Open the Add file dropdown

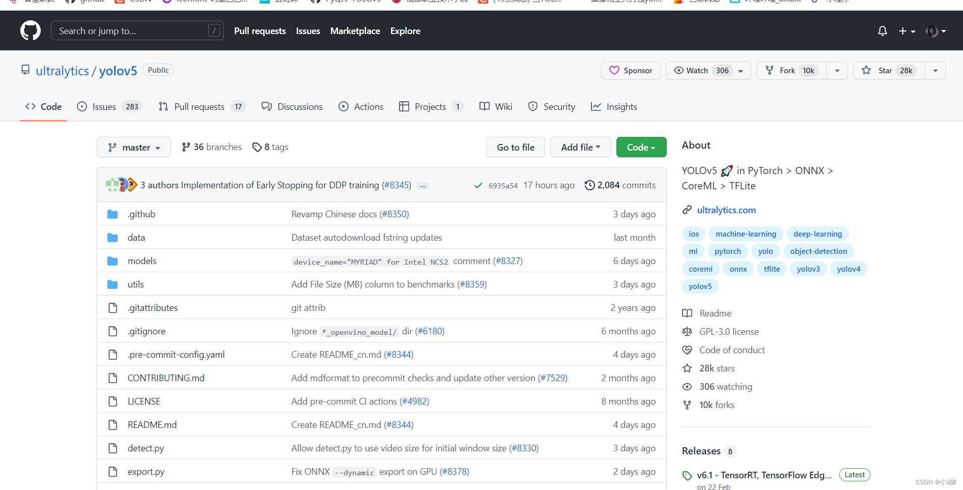point(580,147)
